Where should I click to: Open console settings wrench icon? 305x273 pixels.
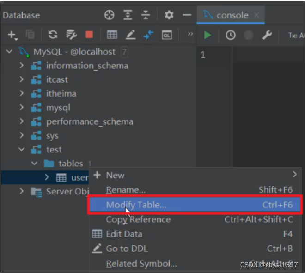[x=267, y=35]
